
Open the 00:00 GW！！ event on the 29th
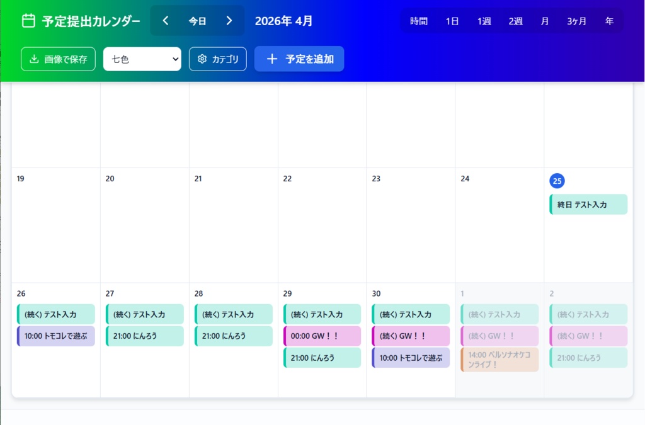click(322, 336)
